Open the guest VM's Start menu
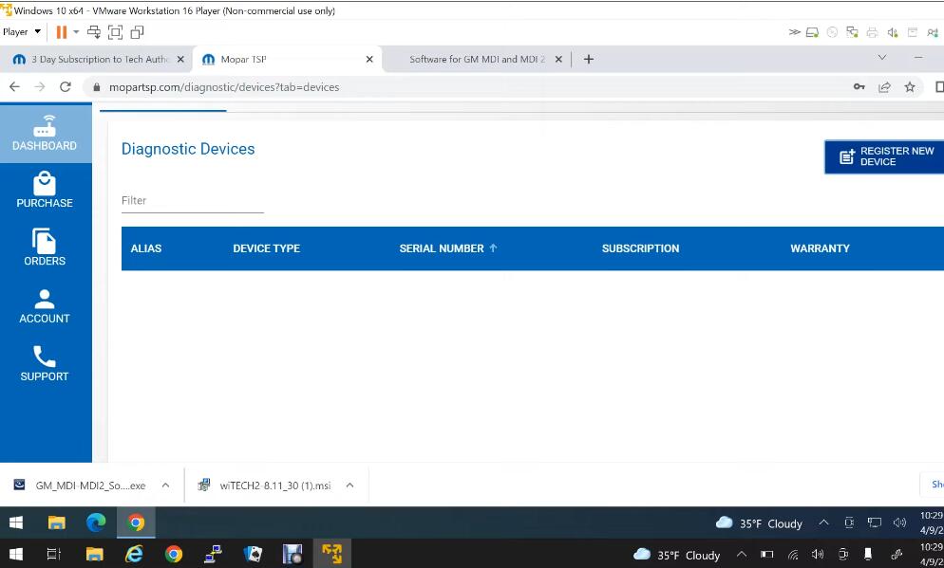The height and width of the screenshot is (568, 944). [x=16, y=522]
